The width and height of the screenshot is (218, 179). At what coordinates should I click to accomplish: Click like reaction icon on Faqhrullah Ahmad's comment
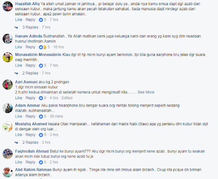coord(41,162)
